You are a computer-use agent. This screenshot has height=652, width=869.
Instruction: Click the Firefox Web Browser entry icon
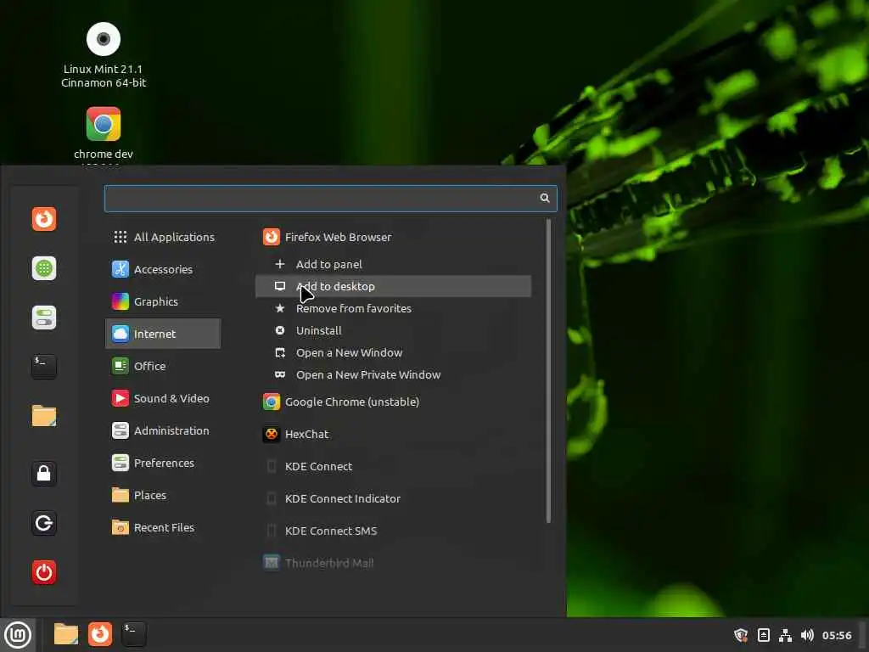(x=272, y=238)
